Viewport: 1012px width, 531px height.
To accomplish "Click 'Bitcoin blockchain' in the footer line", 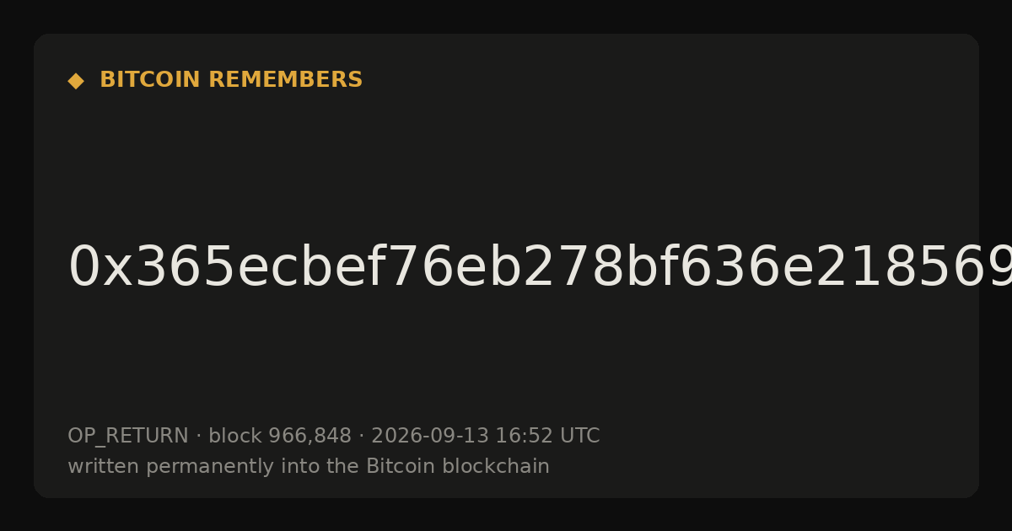I will tap(458, 466).
